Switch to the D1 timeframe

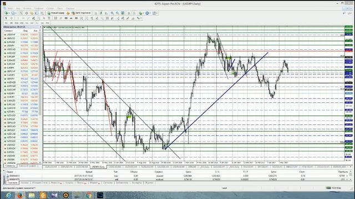[x=37, y=23]
